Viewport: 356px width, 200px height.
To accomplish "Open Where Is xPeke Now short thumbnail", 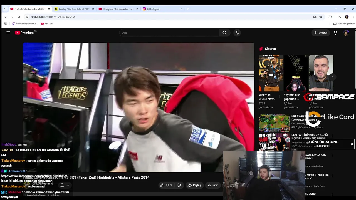I will coord(271,73).
